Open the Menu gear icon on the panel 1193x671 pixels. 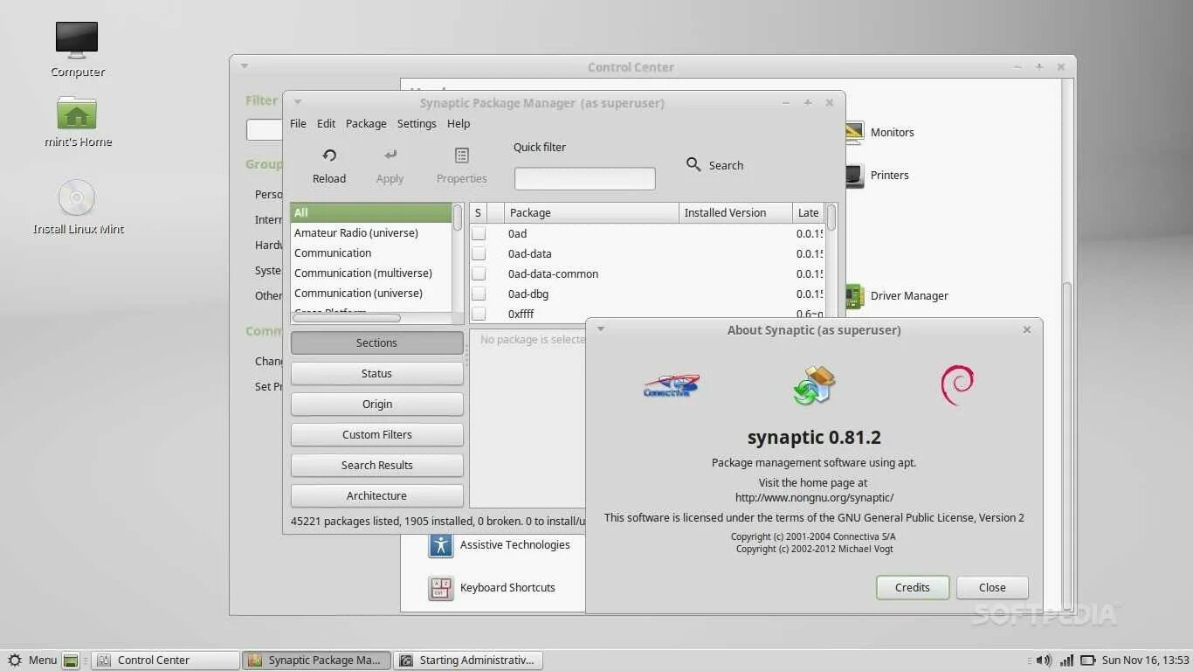(15, 661)
